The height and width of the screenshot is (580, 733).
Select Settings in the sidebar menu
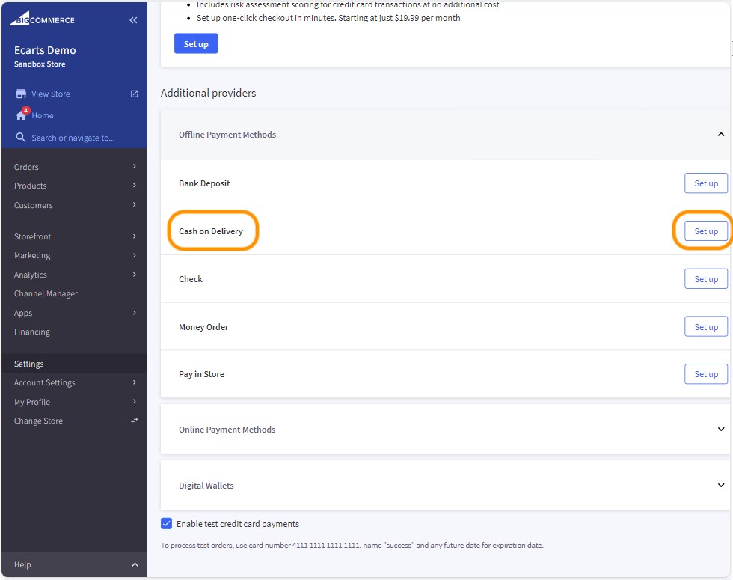point(28,364)
